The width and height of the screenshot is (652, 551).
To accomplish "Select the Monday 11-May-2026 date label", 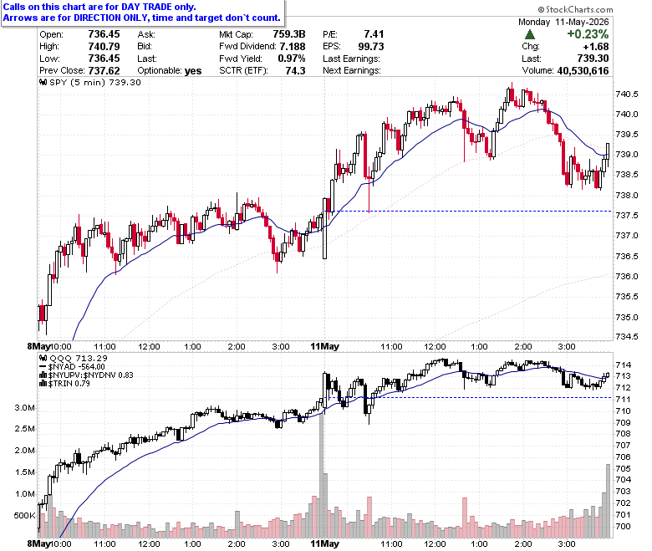I will [x=563, y=22].
